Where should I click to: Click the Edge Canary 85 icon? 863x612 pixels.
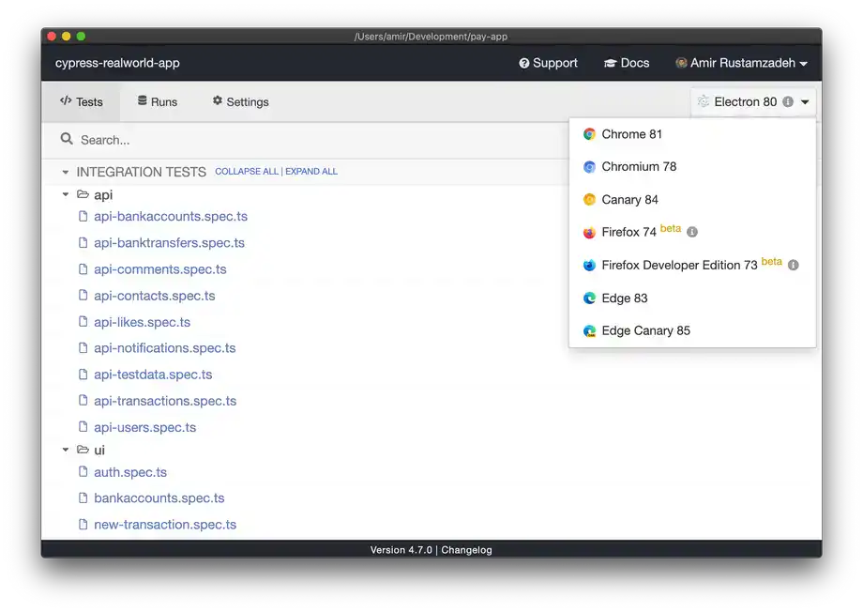click(x=589, y=331)
